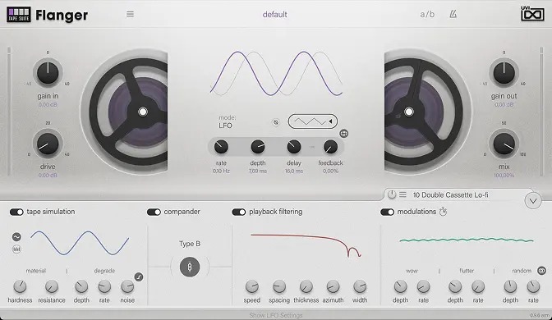This screenshot has width=552, height=320.
Task: Select the sine wave icon in tape simulation
Action: tap(16, 237)
